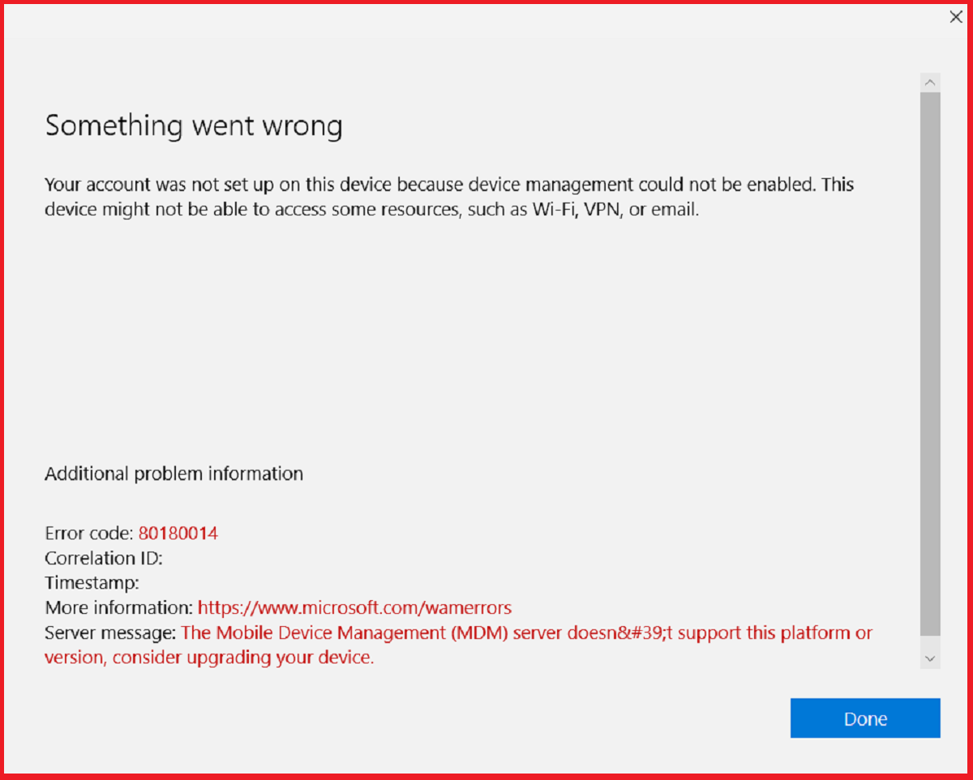The height and width of the screenshot is (780, 973).
Task: Open the microsoft.com/wamerrors link
Action: [354, 607]
